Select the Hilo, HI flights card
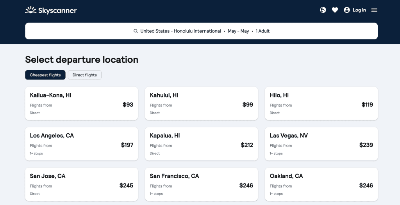Screen dimensions: 400x205 (321, 103)
